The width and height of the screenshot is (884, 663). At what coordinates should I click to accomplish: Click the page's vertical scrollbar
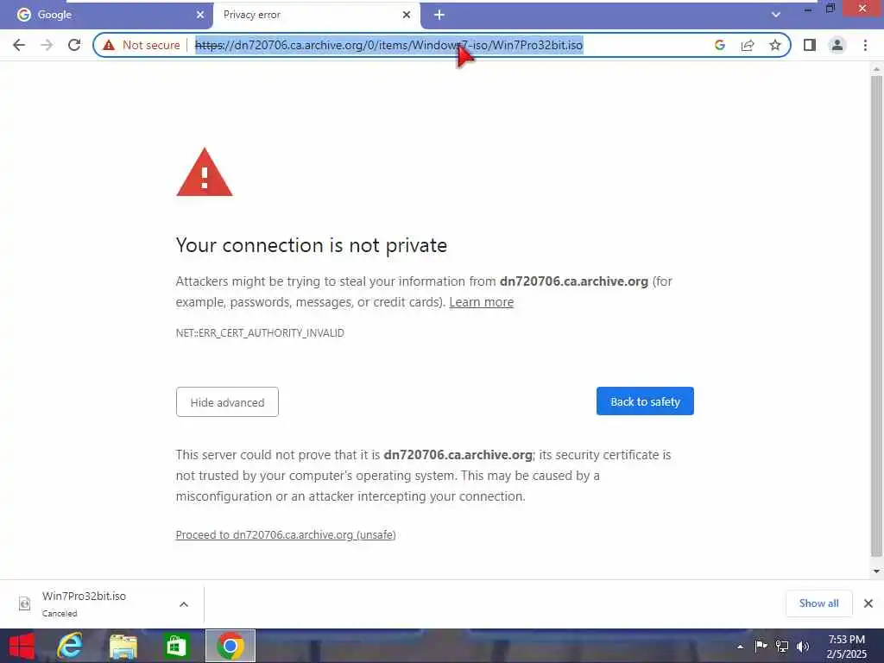coord(876,316)
